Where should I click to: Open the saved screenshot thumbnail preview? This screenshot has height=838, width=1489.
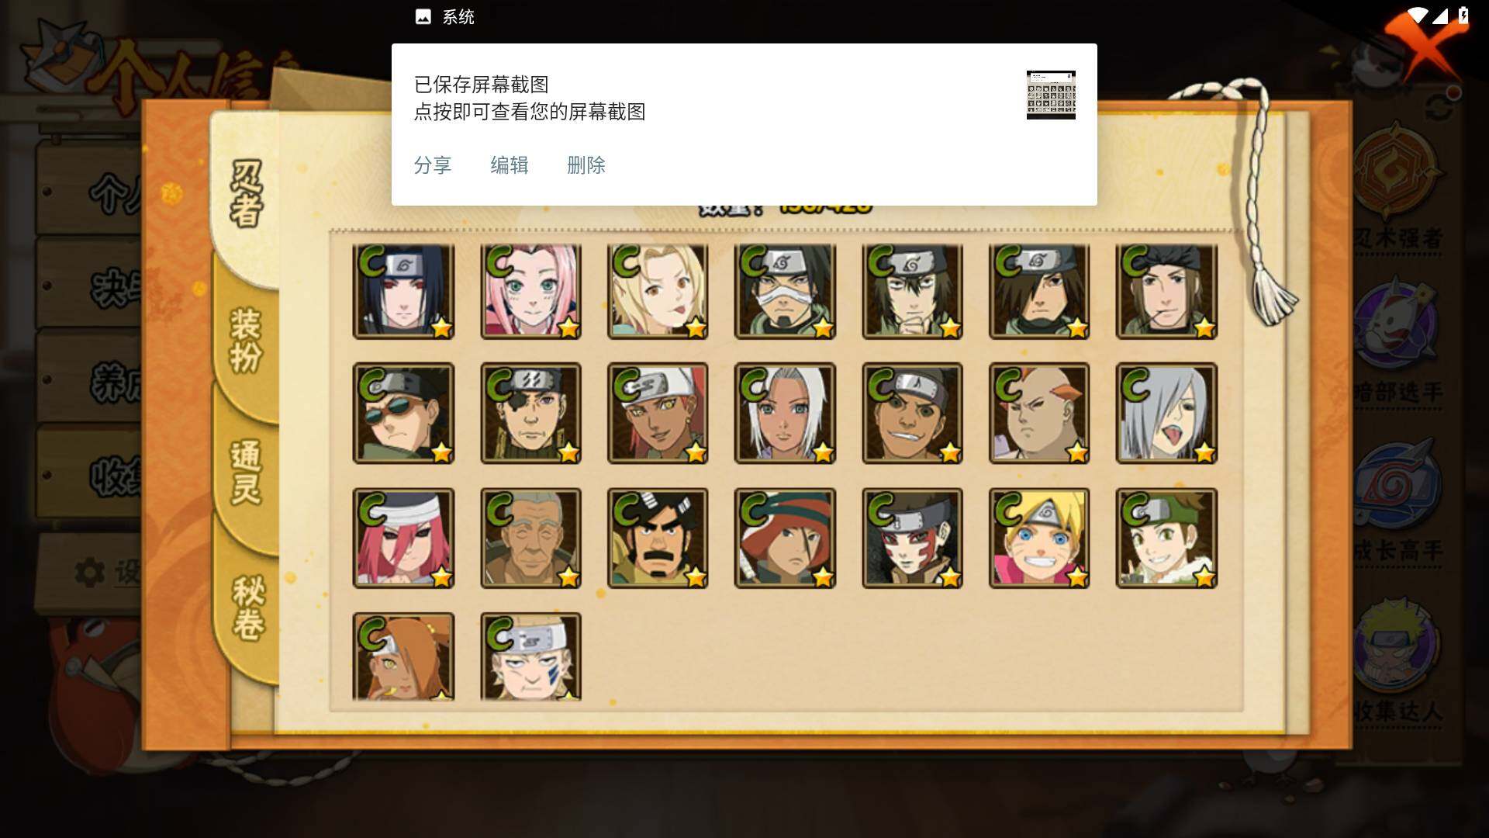click(x=1051, y=95)
